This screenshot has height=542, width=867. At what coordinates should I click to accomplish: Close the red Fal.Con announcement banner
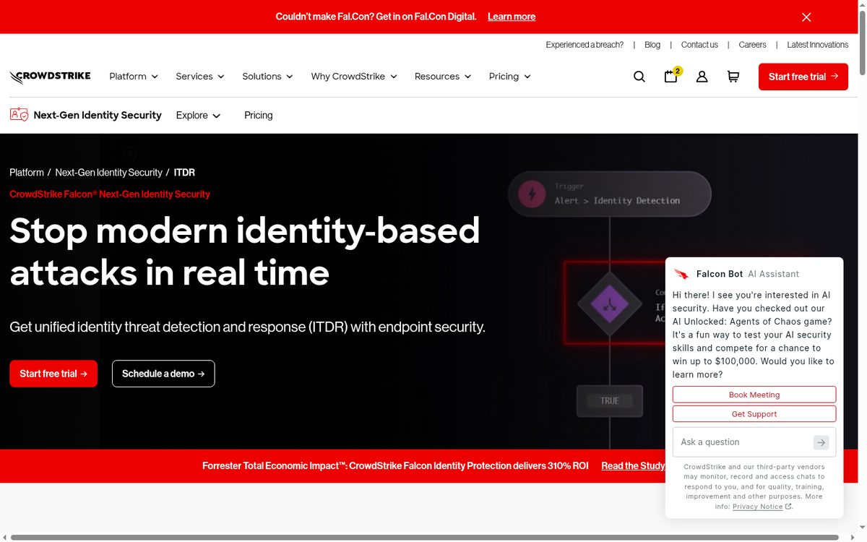tap(806, 17)
